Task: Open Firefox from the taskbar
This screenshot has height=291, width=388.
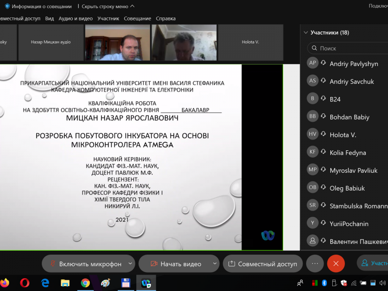Action: click(4, 282)
